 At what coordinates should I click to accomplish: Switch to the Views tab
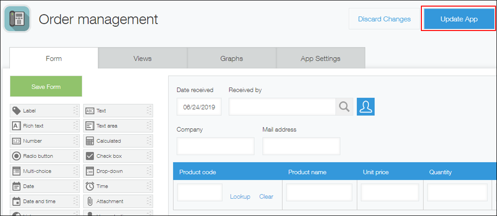point(142,59)
